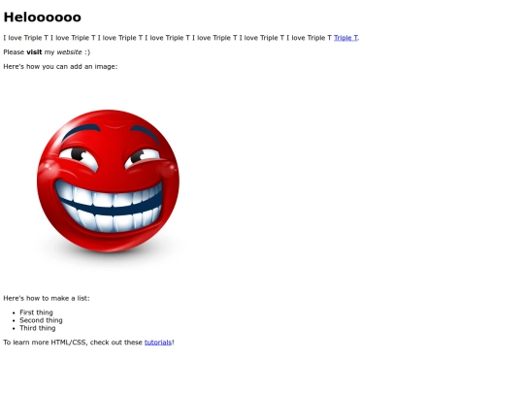Select the Third thing list item
Image resolution: width=524 pixels, height=393 pixels.
point(38,328)
